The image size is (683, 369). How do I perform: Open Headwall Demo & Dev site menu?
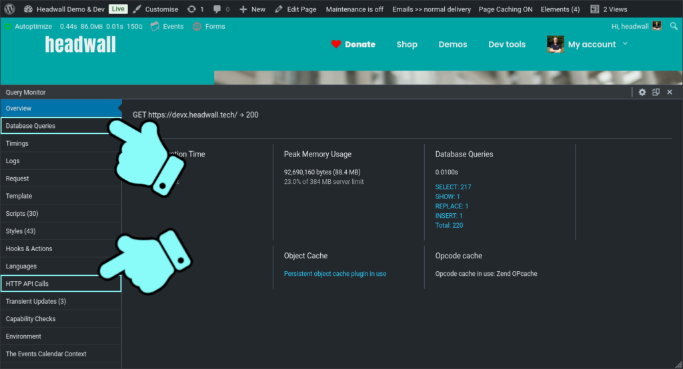coord(64,9)
